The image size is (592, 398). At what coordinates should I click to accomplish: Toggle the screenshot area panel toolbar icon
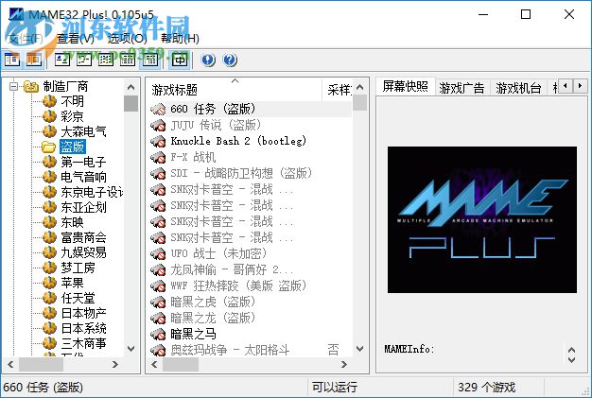click(x=34, y=60)
